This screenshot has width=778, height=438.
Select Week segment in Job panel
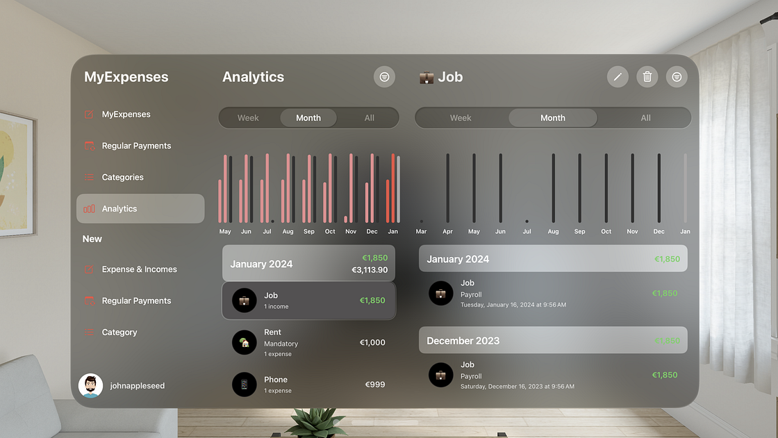[x=461, y=117]
